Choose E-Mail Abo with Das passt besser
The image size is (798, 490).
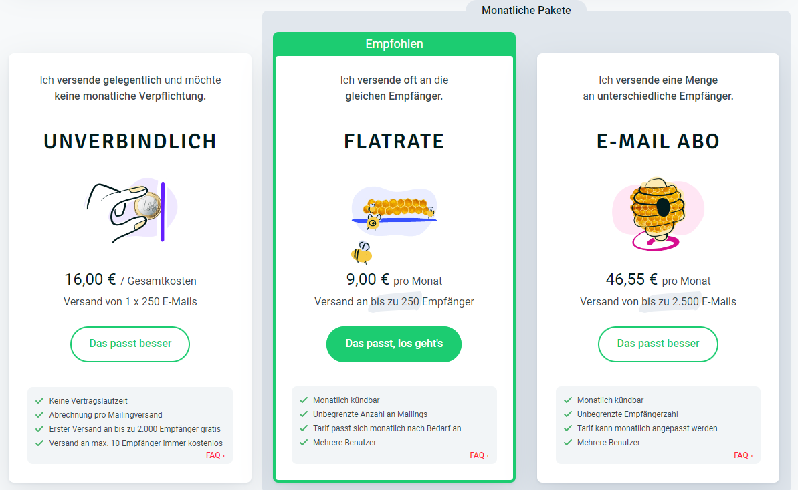[x=658, y=344]
